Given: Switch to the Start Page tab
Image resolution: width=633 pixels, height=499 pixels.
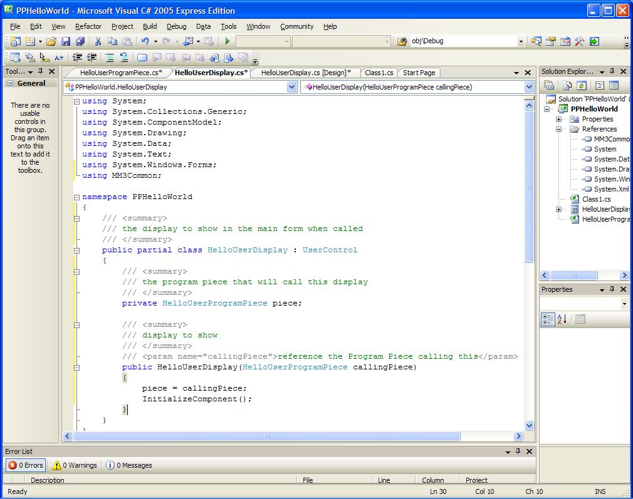Looking at the screenshot, I should click(x=419, y=73).
